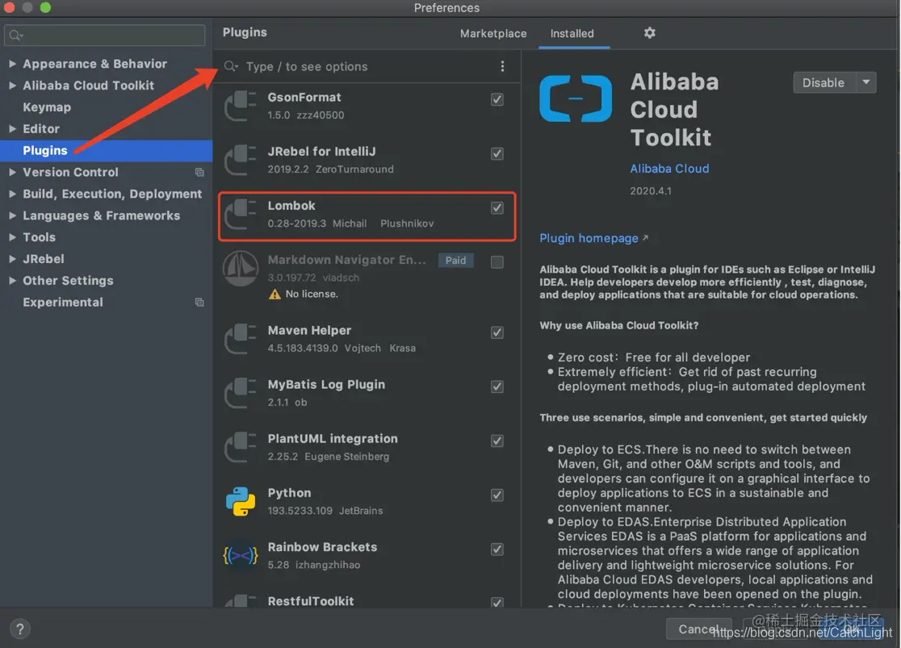Select Keymap in settings tree
The width and height of the screenshot is (901, 648).
[x=47, y=107]
